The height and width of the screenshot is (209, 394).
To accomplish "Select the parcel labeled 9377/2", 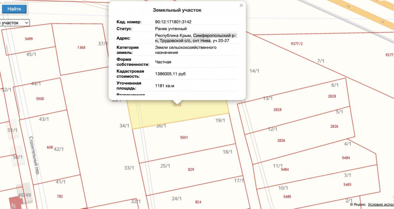I will 297,44.
